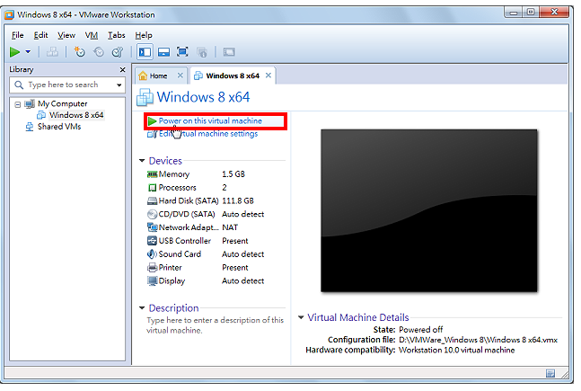Select Shared VMs in the library
This screenshot has height=391, width=581.
pyautogui.click(x=59, y=127)
